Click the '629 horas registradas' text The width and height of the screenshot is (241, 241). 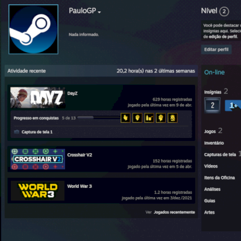coord(172,99)
